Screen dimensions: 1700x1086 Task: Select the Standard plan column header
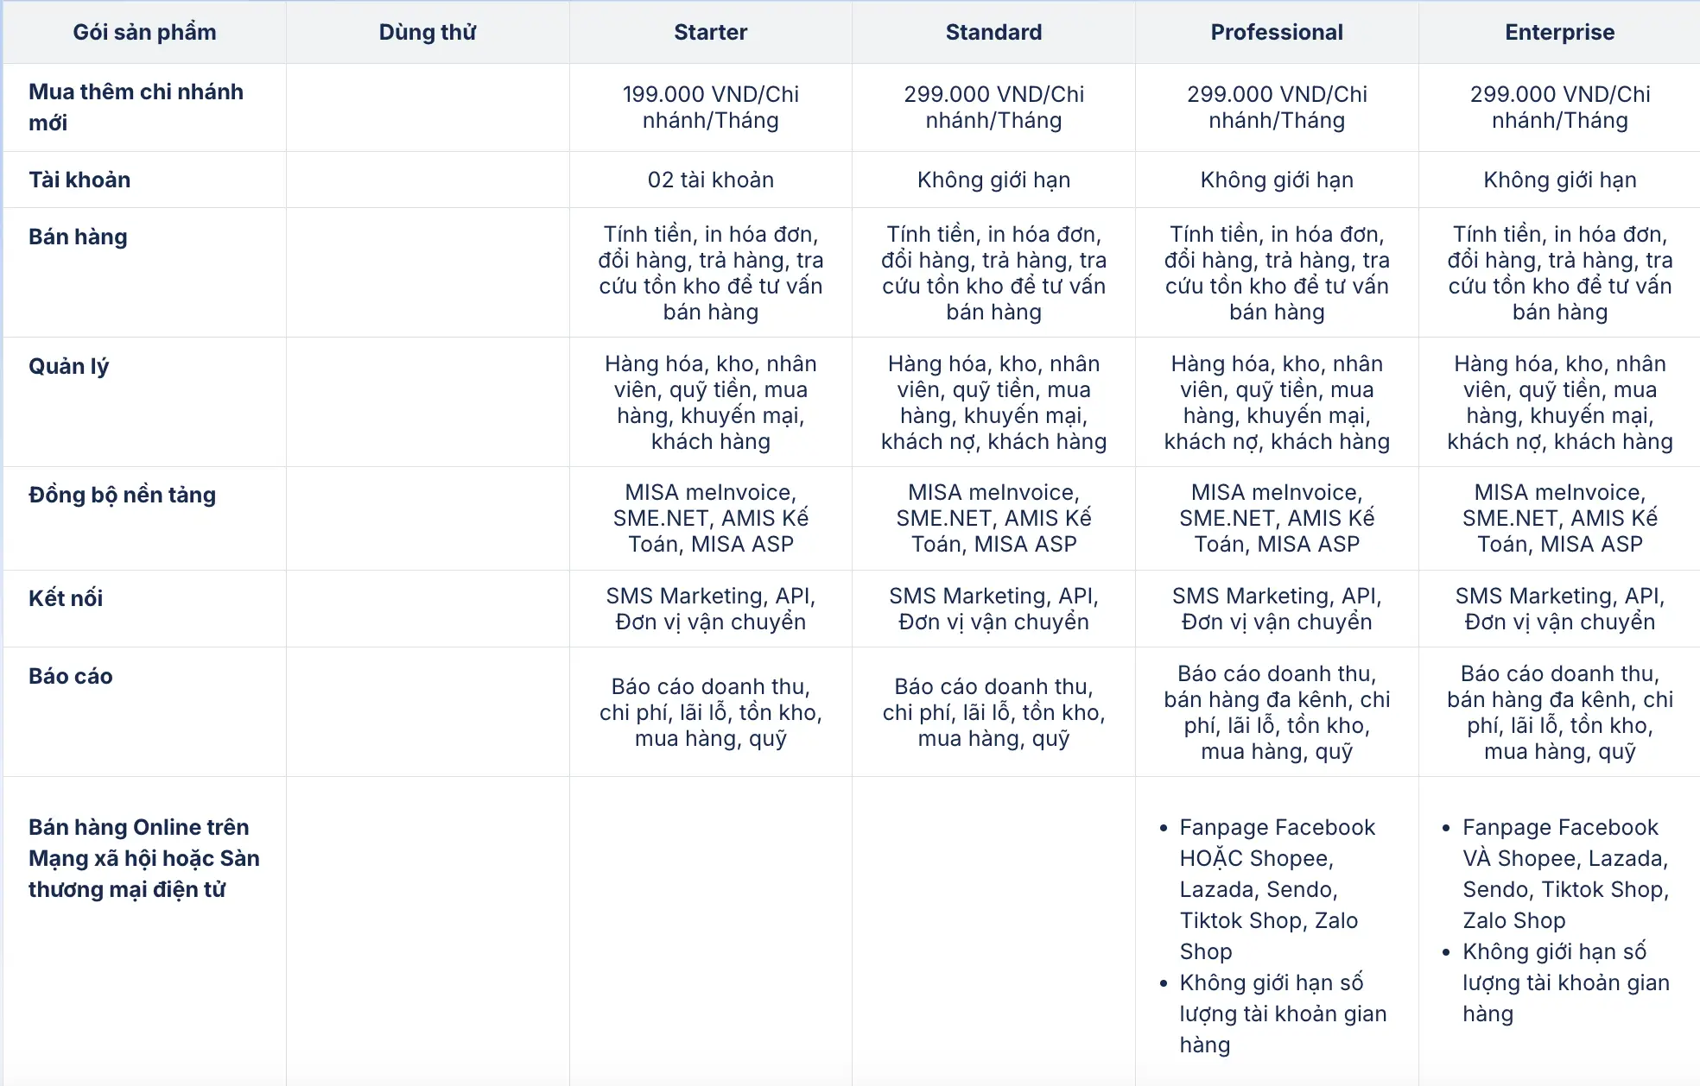click(993, 33)
